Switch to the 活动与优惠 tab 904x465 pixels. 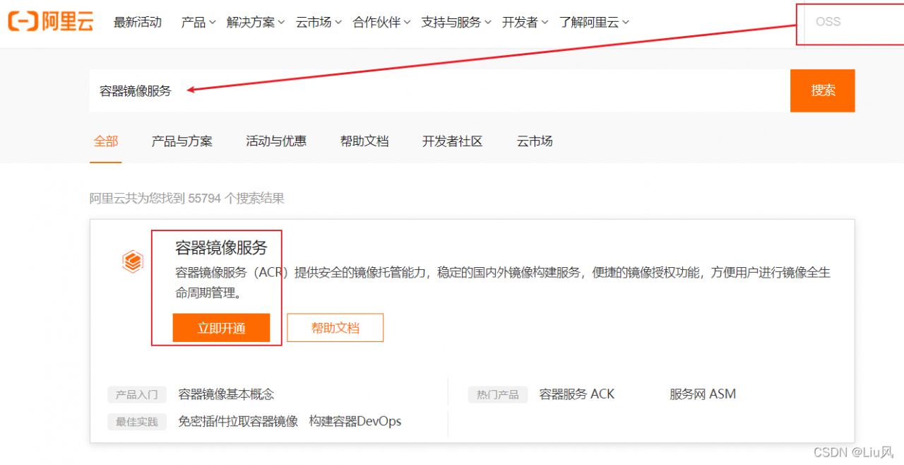[276, 141]
